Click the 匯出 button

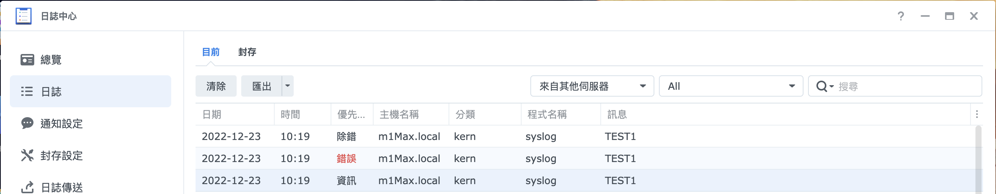click(x=262, y=86)
